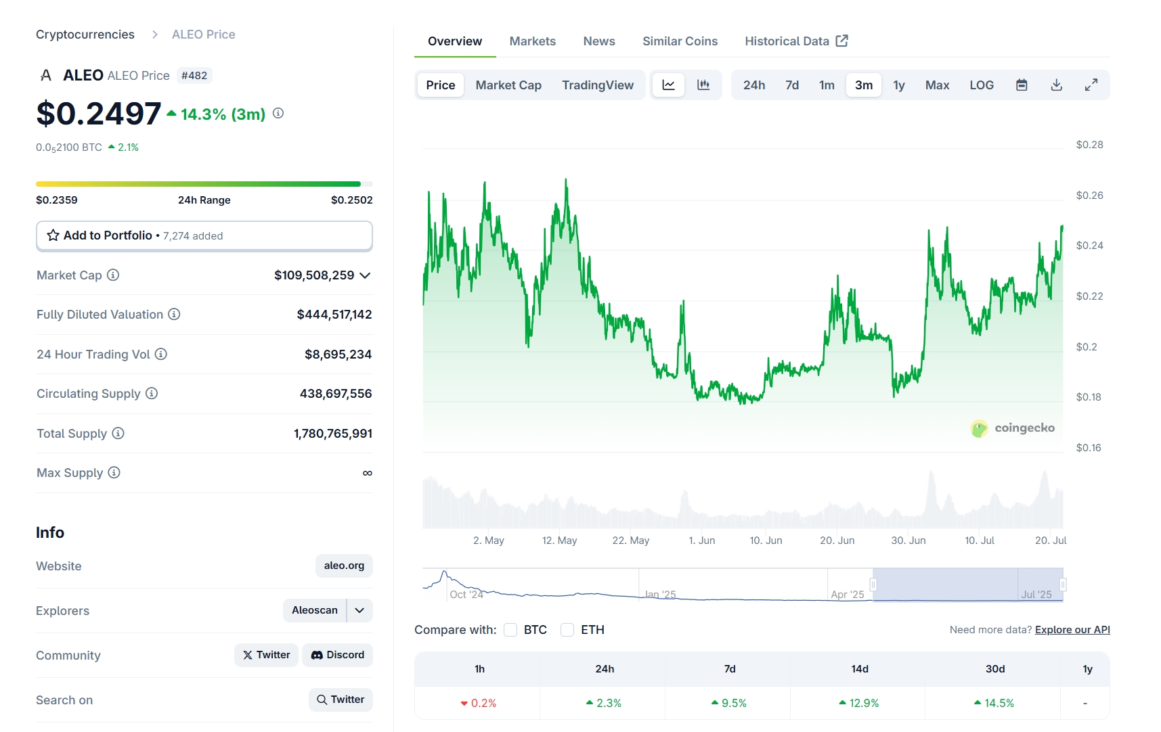The height and width of the screenshot is (732, 1161).
Task: Open info icon for Circulating Supply
Action: click(x=152, y=393)
